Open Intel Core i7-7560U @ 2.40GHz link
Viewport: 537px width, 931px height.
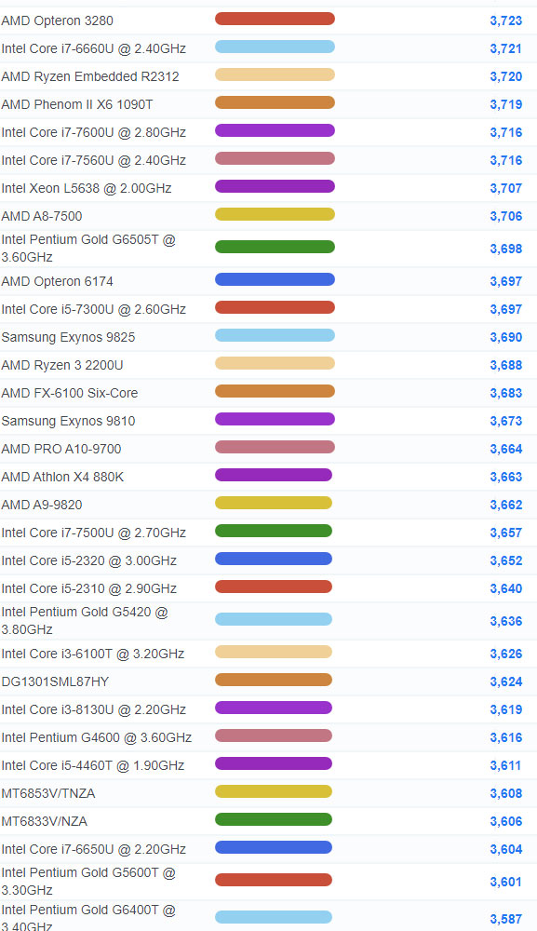(x=94, y=160)
